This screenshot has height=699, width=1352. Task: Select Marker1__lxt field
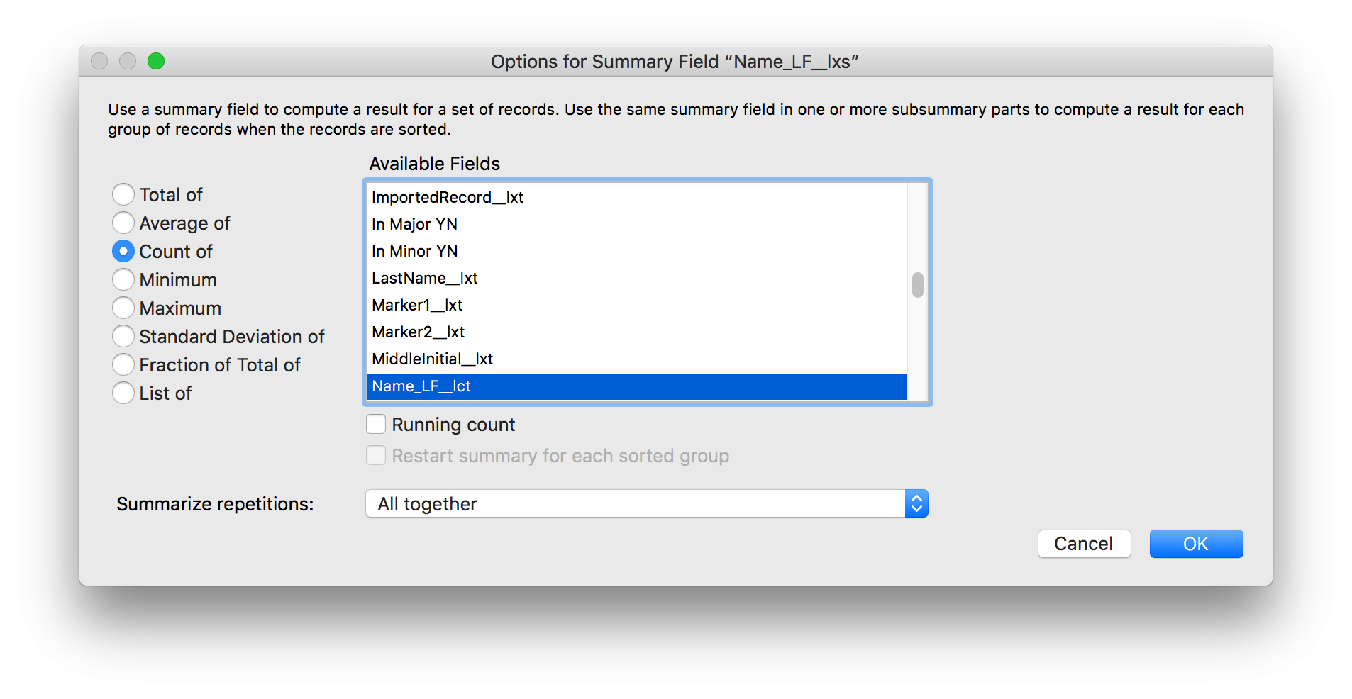tap(637, 305)
